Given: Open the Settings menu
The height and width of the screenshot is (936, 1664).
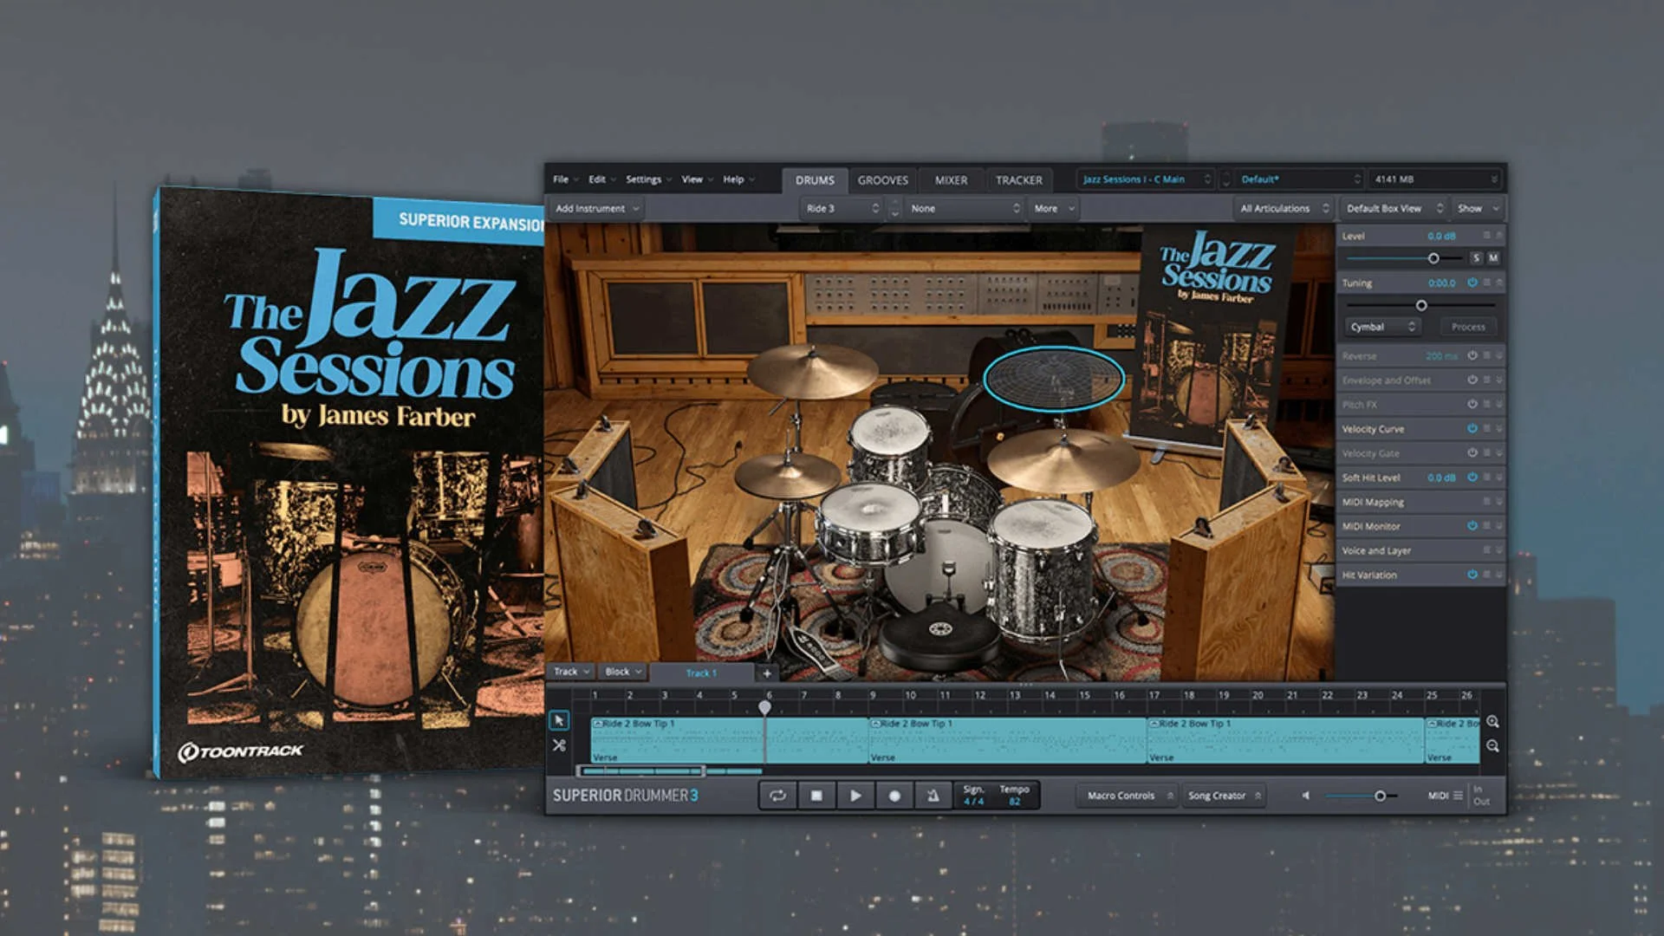Looking at the screenshot, I should pos(643,179).
